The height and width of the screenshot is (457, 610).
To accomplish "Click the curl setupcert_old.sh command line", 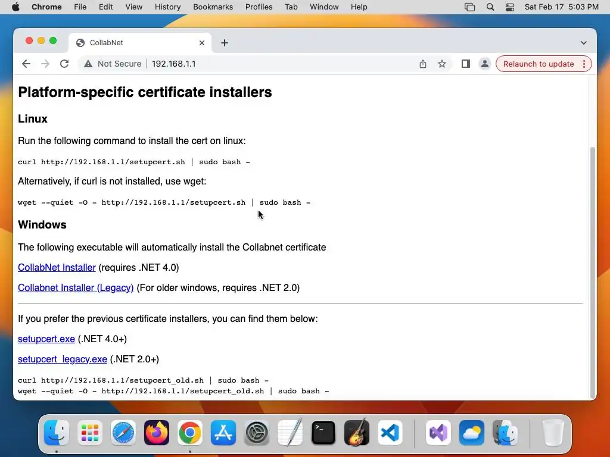I will [143, 380].
